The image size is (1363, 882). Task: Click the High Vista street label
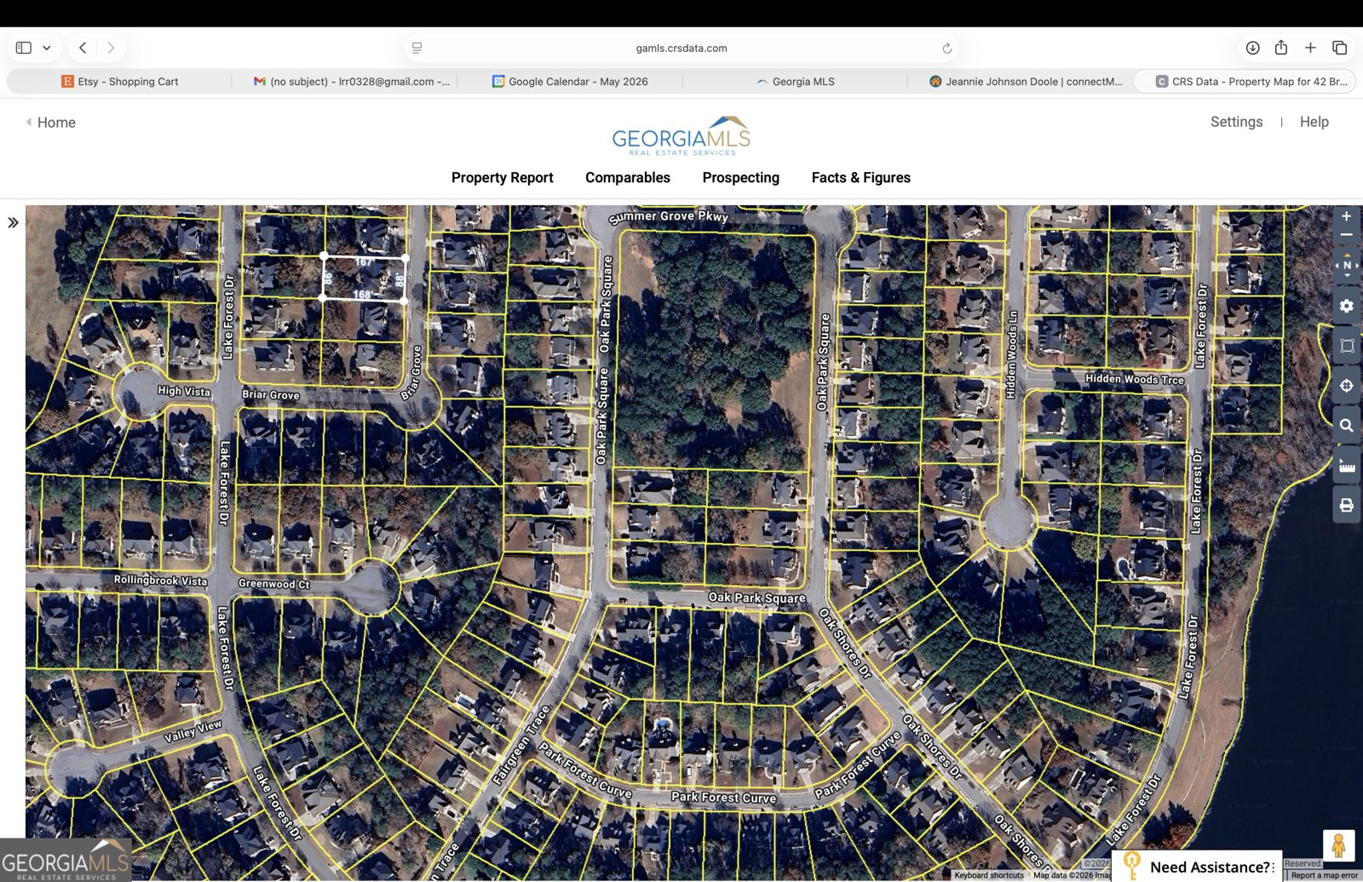(x=183, y=391)
